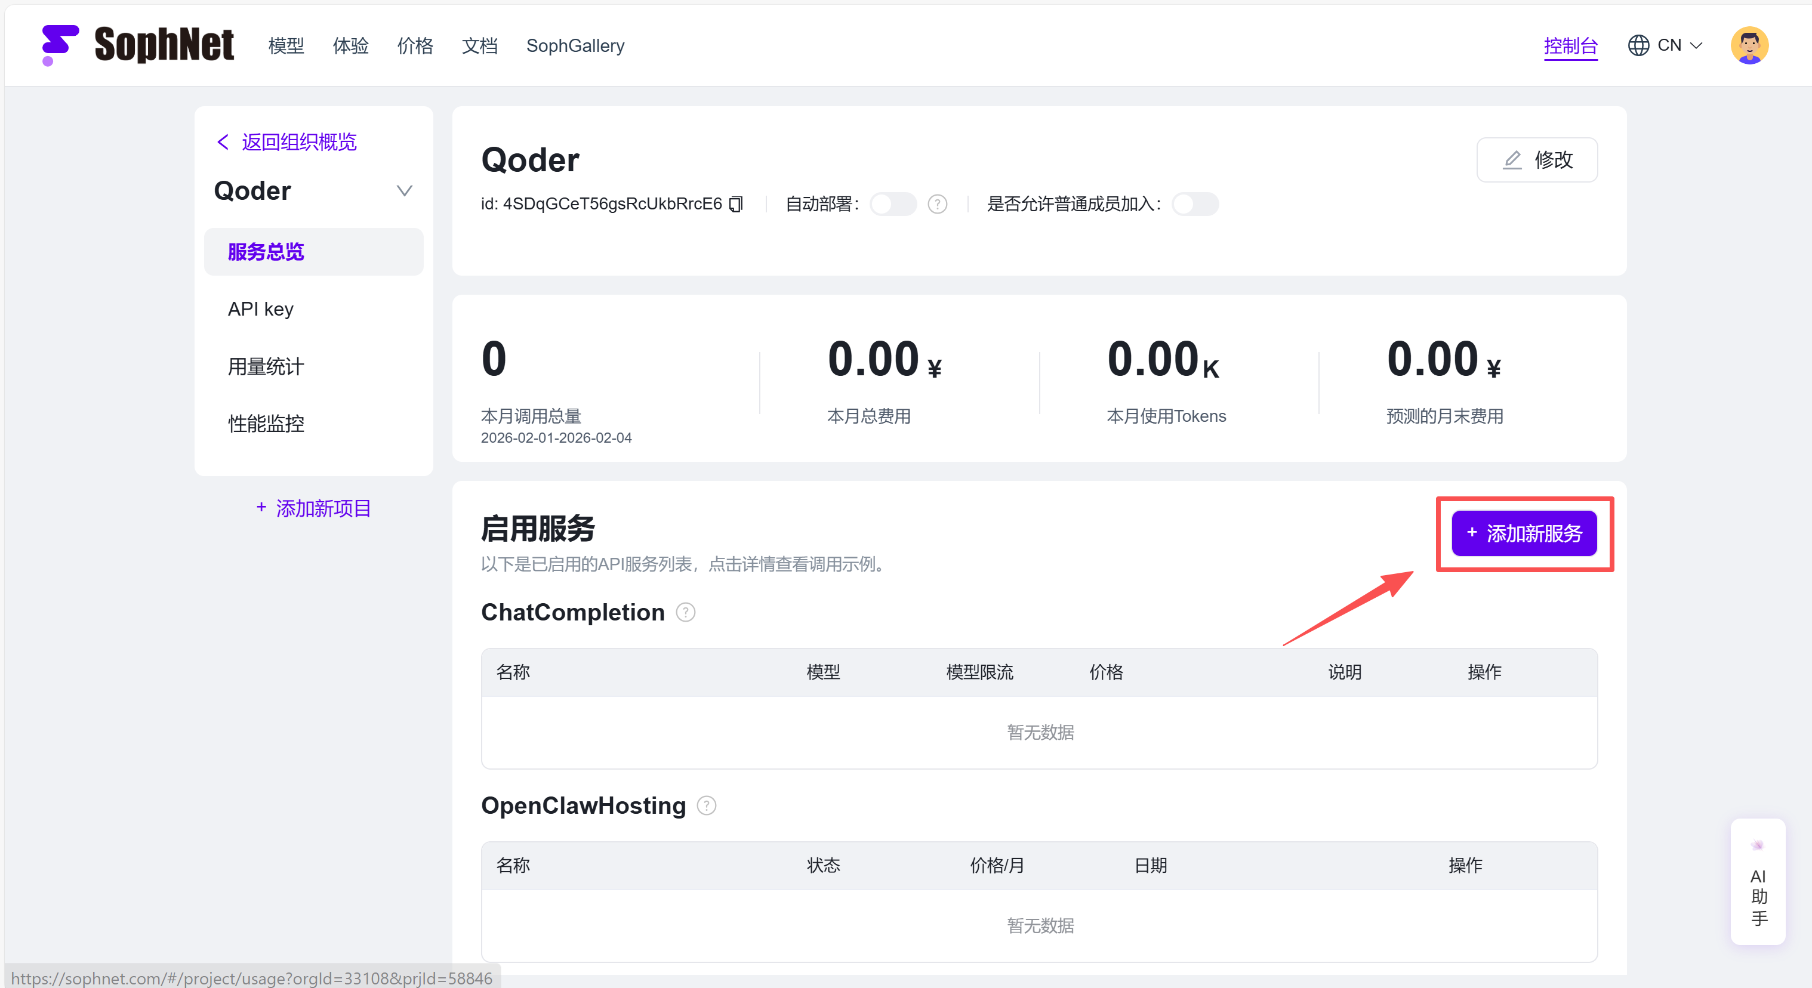
Task: Click the SophNet logo icon
Action: pos(59,45)
